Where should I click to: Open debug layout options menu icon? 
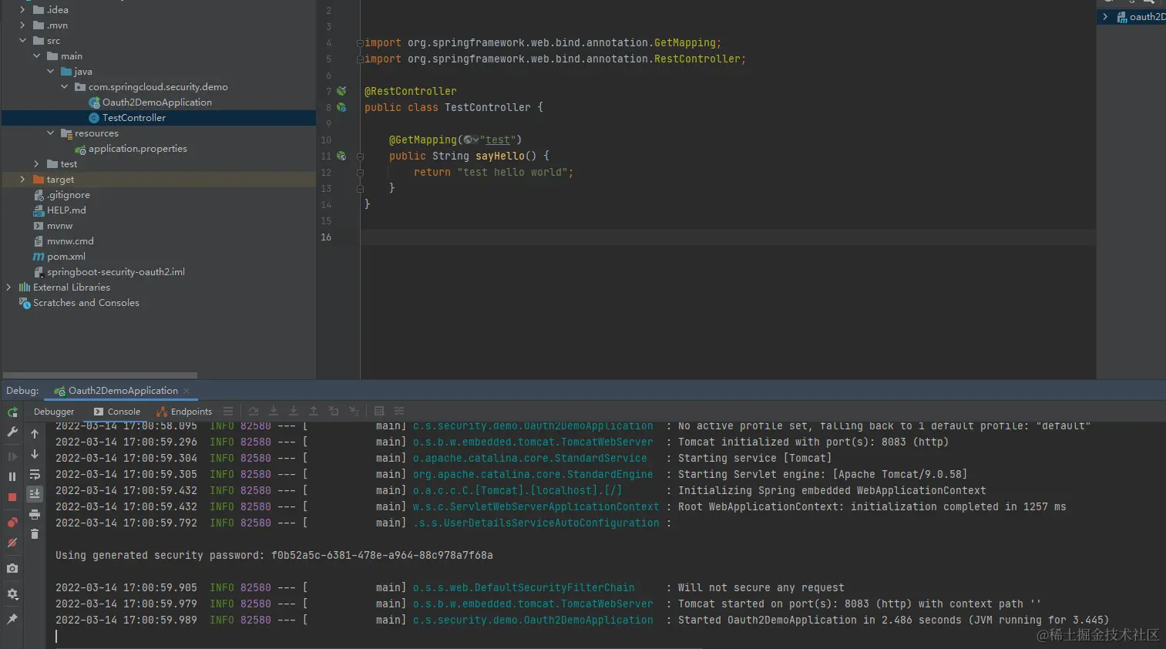pyautogui.click(x=228, y=412)
